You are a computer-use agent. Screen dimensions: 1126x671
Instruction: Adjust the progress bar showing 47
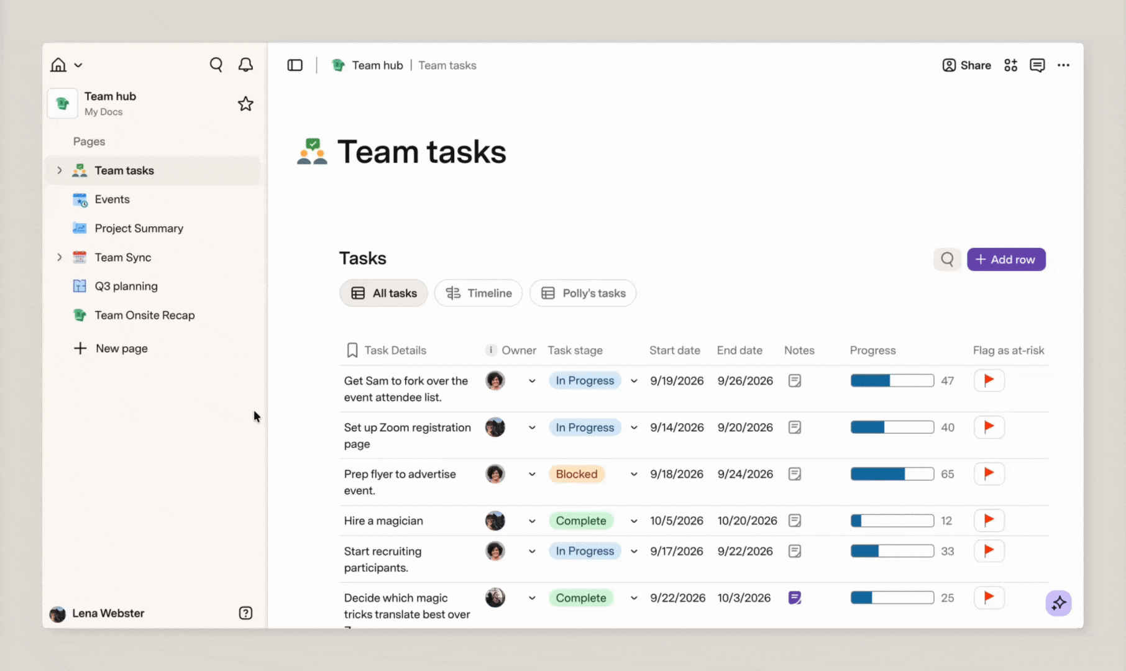point(892,381)
